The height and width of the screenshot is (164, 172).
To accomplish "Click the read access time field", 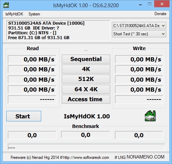I will pos(32,99).
